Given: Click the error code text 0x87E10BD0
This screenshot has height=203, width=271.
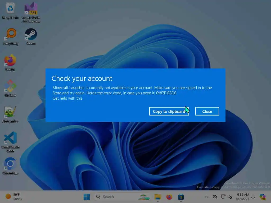Looking at the screenshot, I should coord(166,93).
